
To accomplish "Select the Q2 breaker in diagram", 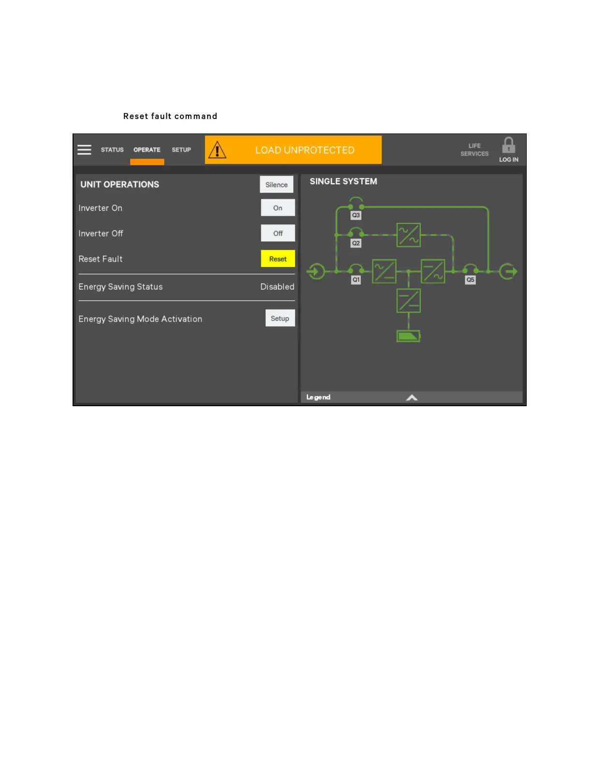I will coord(356,237).
